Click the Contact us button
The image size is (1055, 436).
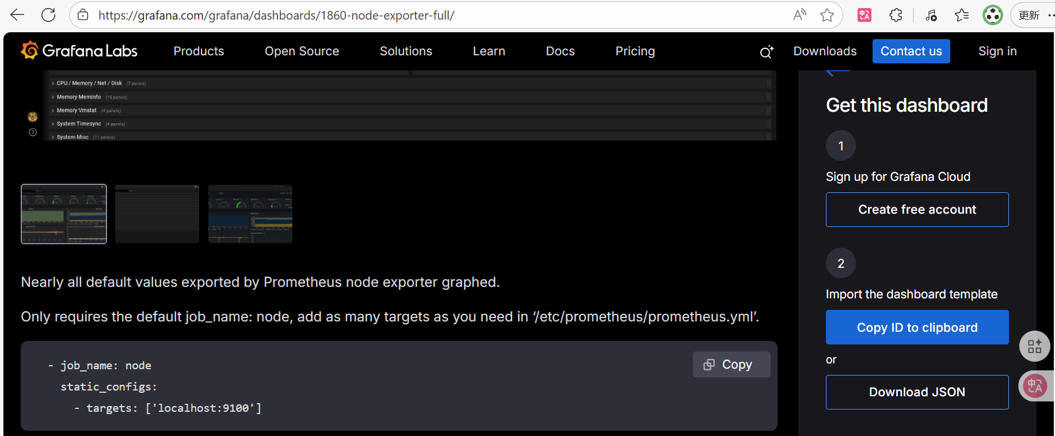[911, 51]
